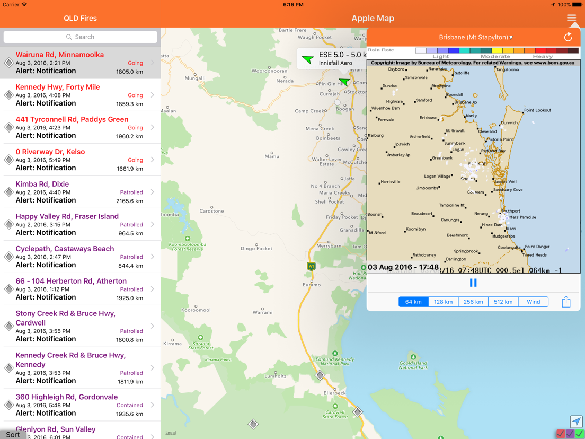
Task: Tap the A1 highway shield on map
Action: [311, 266]
